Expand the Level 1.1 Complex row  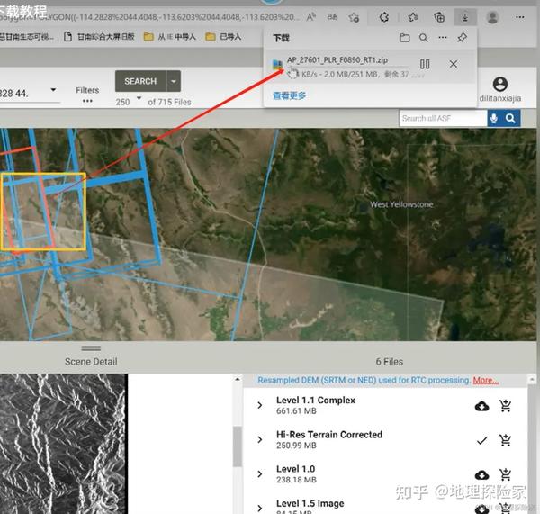(x=260, y=406)
